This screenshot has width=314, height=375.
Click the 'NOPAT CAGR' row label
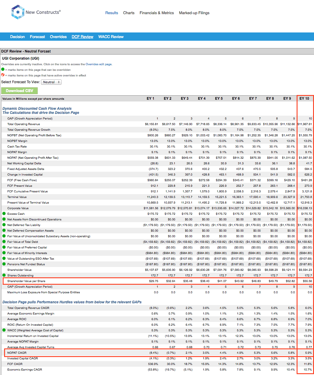[17, 353]
